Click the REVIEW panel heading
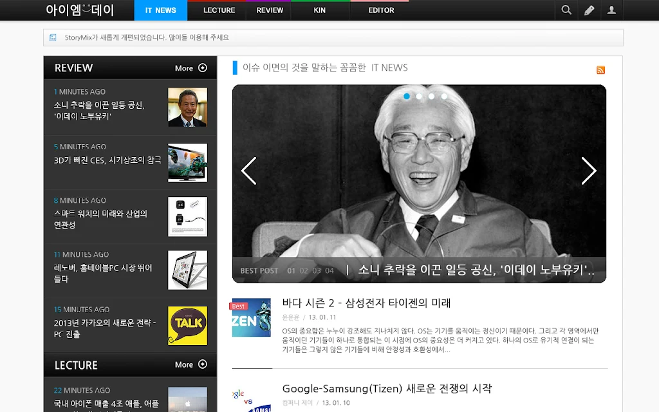Screen dimensions: 659x412 click(73, 68)
